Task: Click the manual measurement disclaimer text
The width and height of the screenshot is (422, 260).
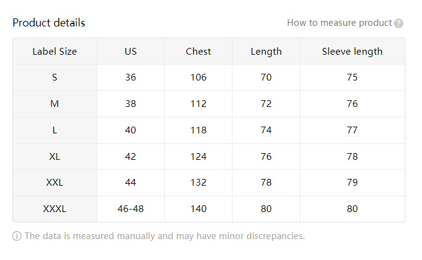Action: click(164, 236)
